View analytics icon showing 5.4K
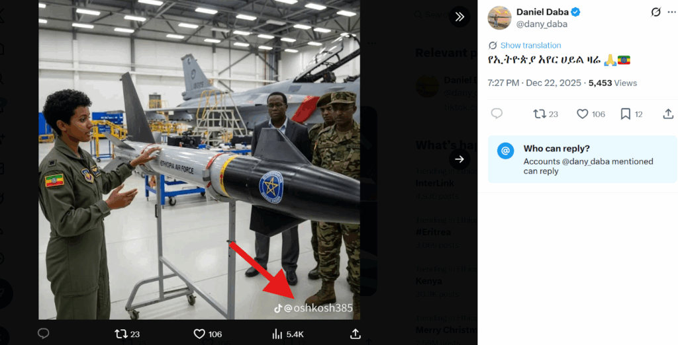 pyautogui.click(x=277, y=334)
